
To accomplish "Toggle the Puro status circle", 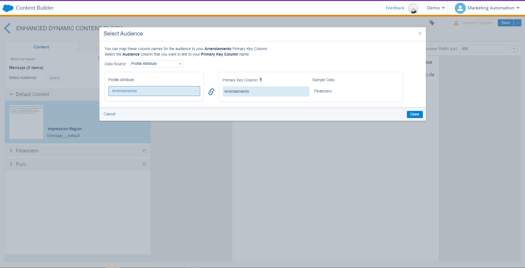I will pyautogui.click(x=145, y=164).
